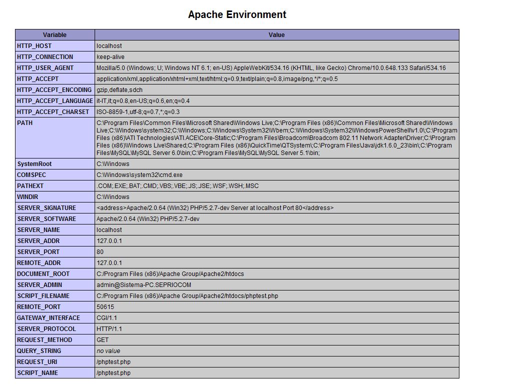Select the application/xml accept value
This screenshot has width=515, height=390.
(x=217, y=78)
